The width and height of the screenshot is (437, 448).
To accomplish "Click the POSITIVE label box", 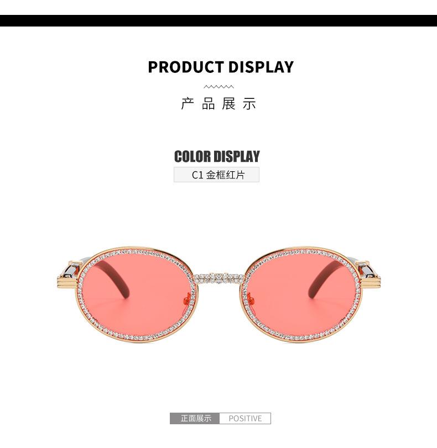I will pos(245,418).
